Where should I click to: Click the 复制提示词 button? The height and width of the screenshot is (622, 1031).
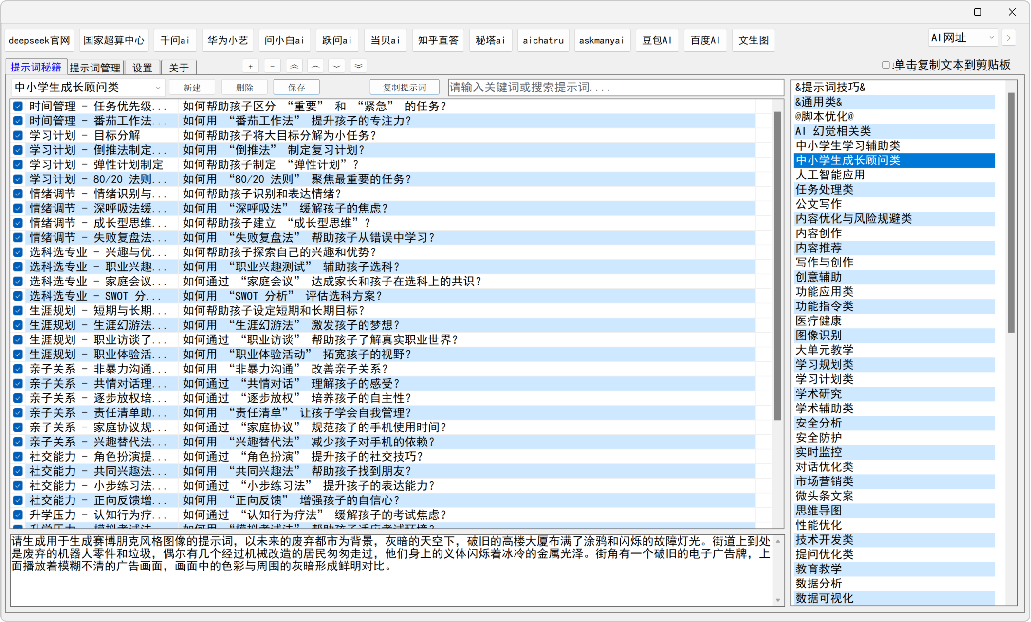pos(405,88)
